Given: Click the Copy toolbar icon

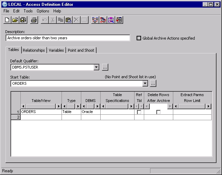Looking at the screenshot, I should 61,20.
